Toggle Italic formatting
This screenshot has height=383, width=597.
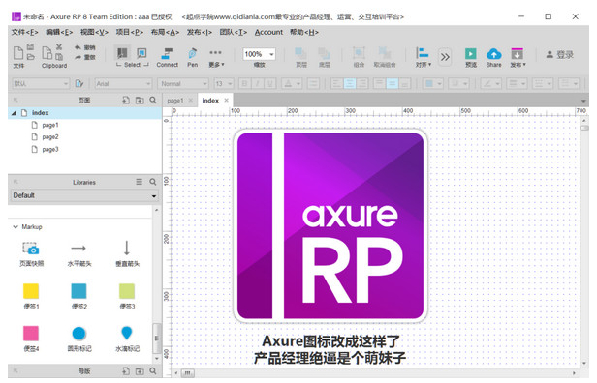coord(258,83)
